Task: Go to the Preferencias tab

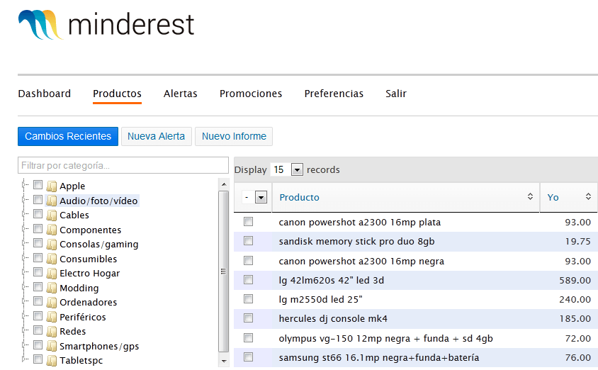Action: pyautogui.click(x=334, y=94)
